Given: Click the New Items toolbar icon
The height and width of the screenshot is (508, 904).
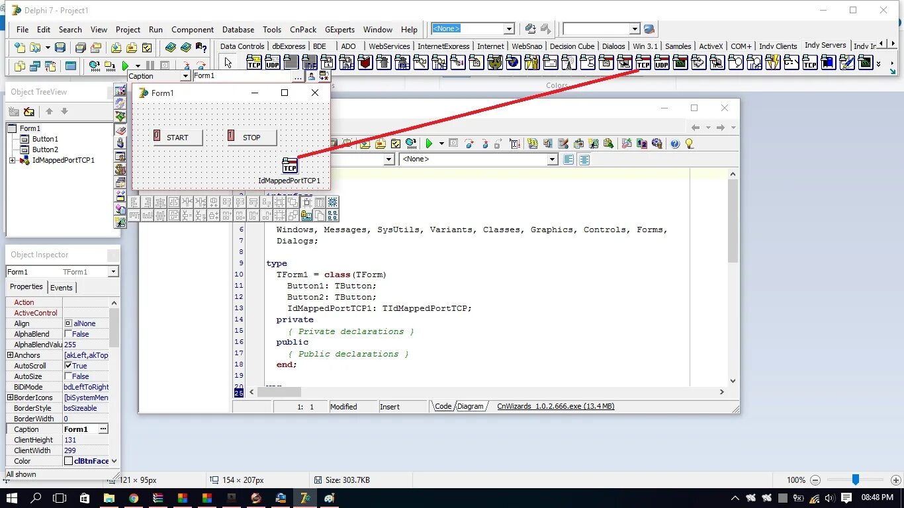Looking at the screenshot, I should (x=21, y=48).
